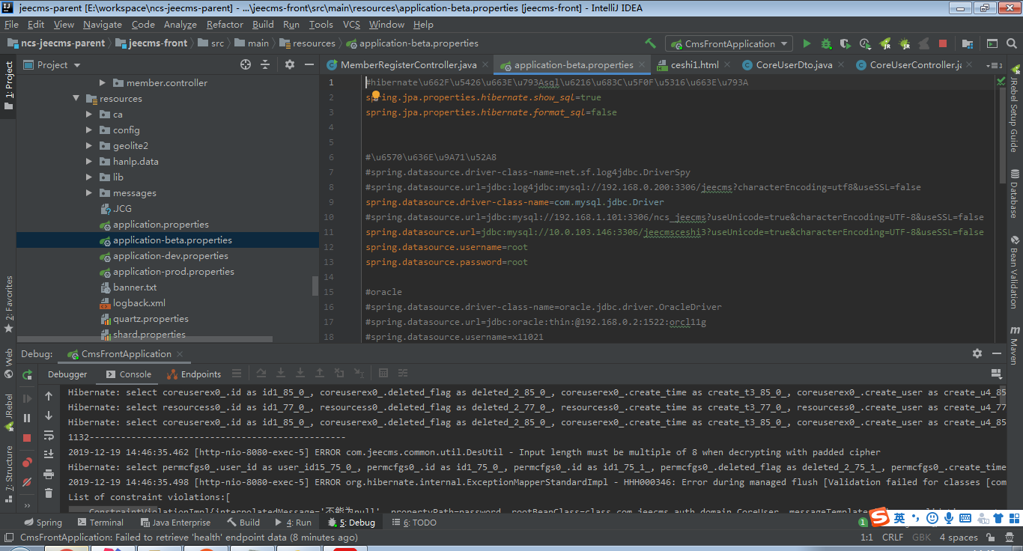
Task: Open Search Everywhere magnifier icon
Action: (1012, 43)
